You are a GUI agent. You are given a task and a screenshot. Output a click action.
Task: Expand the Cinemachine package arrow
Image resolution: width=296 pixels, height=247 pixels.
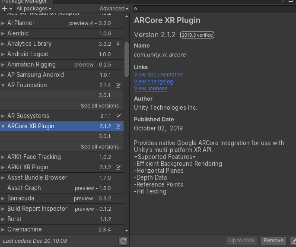pyautogui.click(x=3, y=230)
